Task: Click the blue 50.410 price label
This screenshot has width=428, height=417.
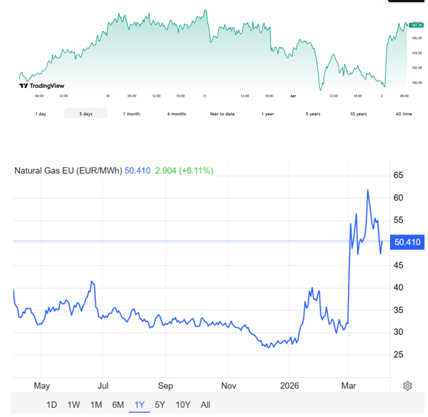Action: click(x=407, y=242)
